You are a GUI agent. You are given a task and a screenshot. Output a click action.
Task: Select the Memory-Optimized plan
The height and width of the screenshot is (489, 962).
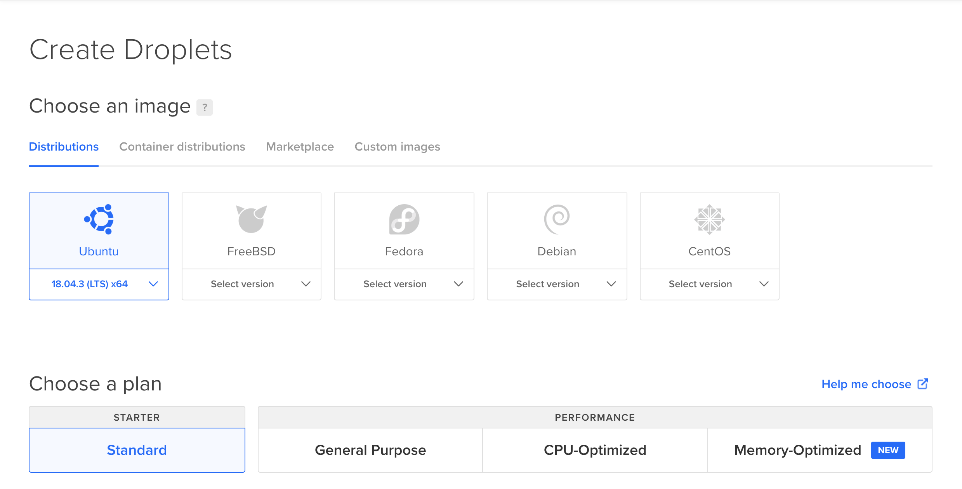(x=797, y=450)
